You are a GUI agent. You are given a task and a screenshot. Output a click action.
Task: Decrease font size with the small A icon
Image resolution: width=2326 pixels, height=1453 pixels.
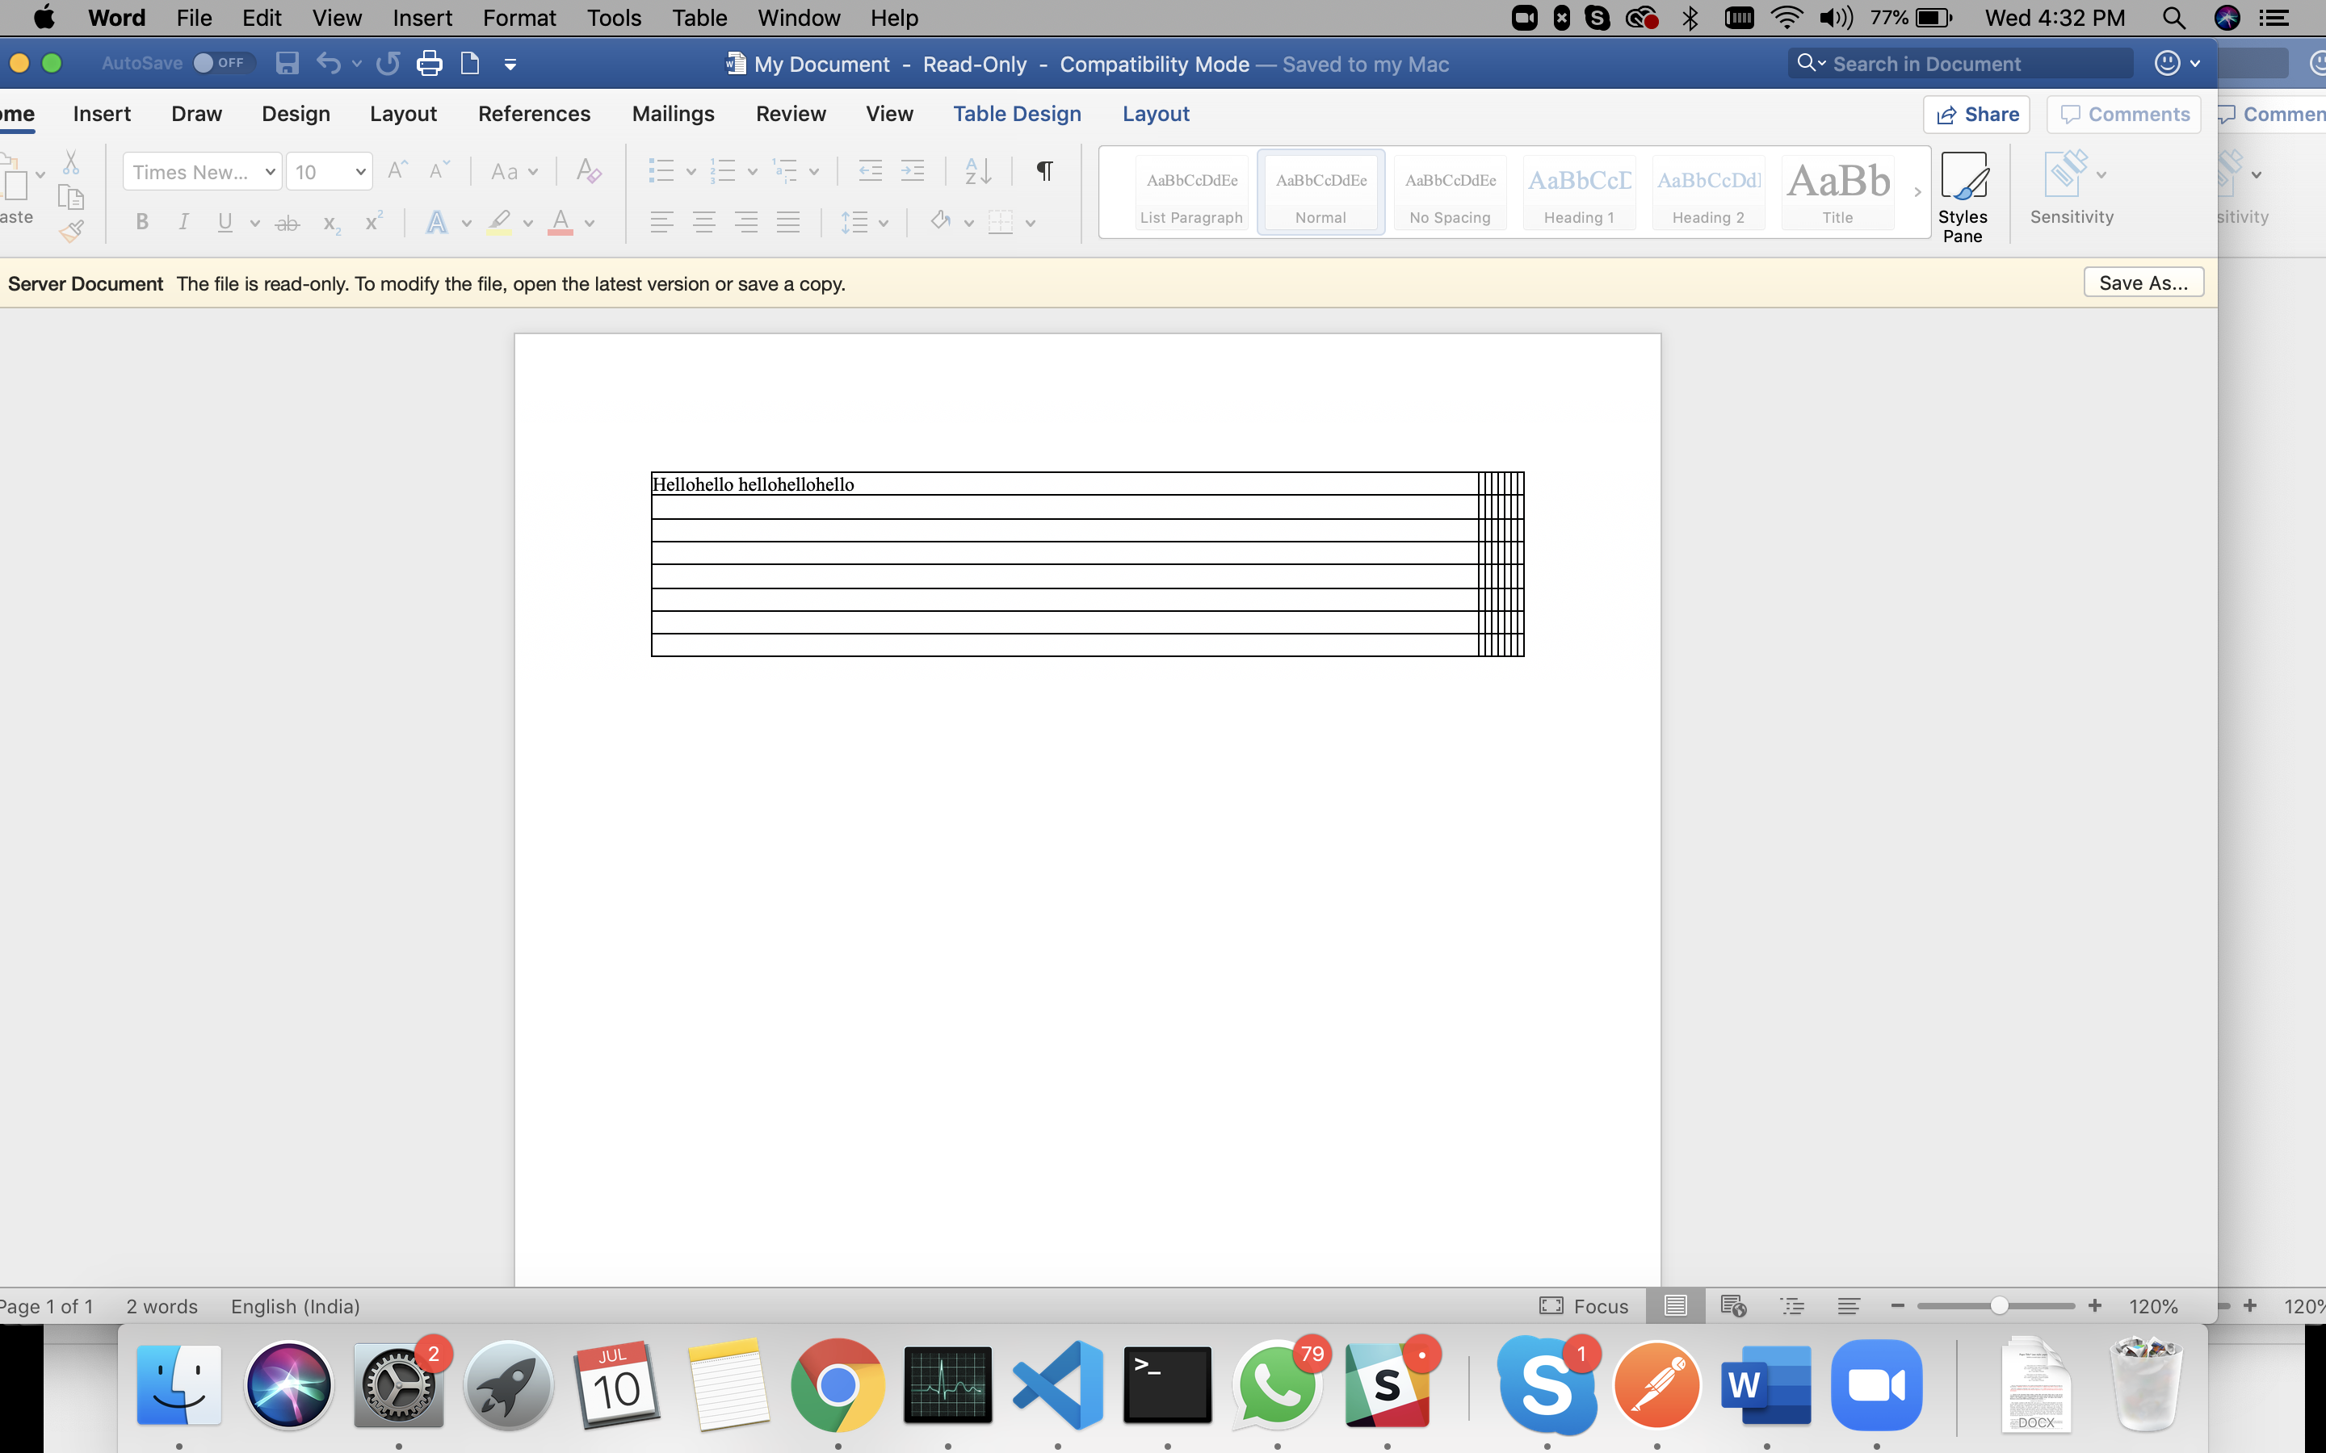click(x=439, y=171)
